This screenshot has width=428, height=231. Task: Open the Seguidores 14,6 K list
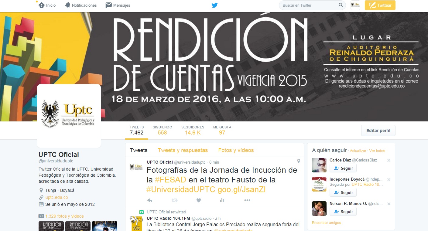[193, 130]
